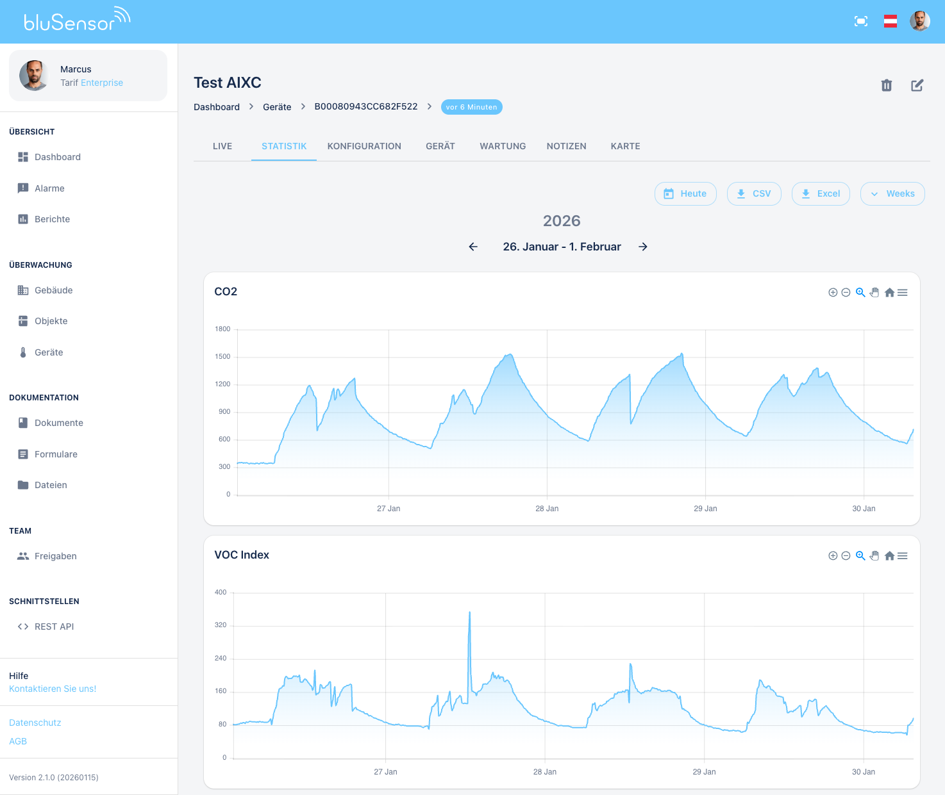Viewport: 945px width, 795px height.
Task: Open the Weeks interval dropdown
Action: [892, 193]
